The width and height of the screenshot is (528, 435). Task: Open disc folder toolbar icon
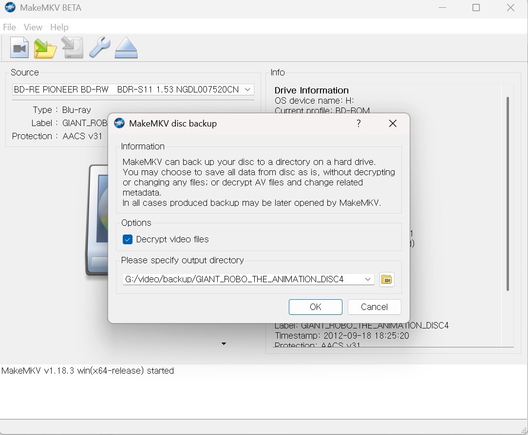pos(45,48)
